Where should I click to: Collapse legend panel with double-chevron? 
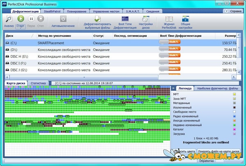(173, 88)
